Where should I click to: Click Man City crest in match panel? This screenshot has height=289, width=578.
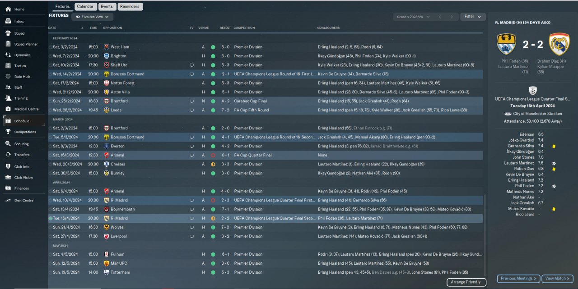506,44
